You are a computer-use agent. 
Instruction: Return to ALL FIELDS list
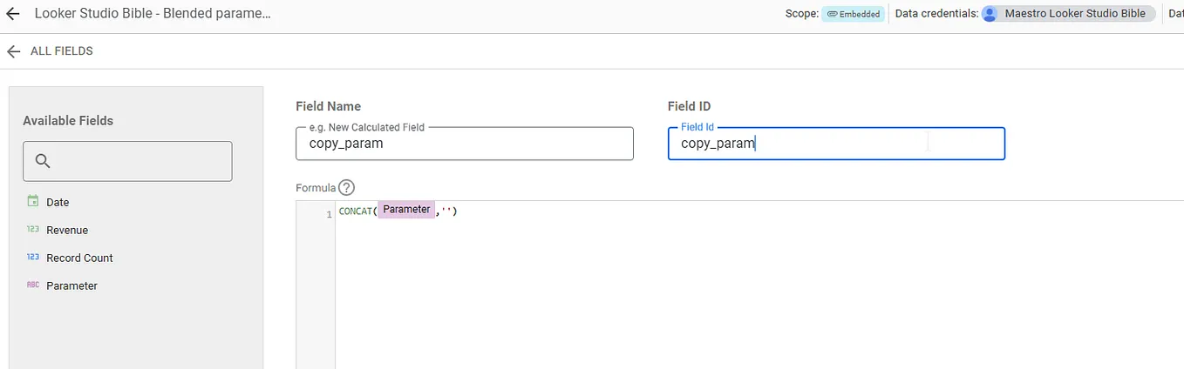tap(61, 51)
